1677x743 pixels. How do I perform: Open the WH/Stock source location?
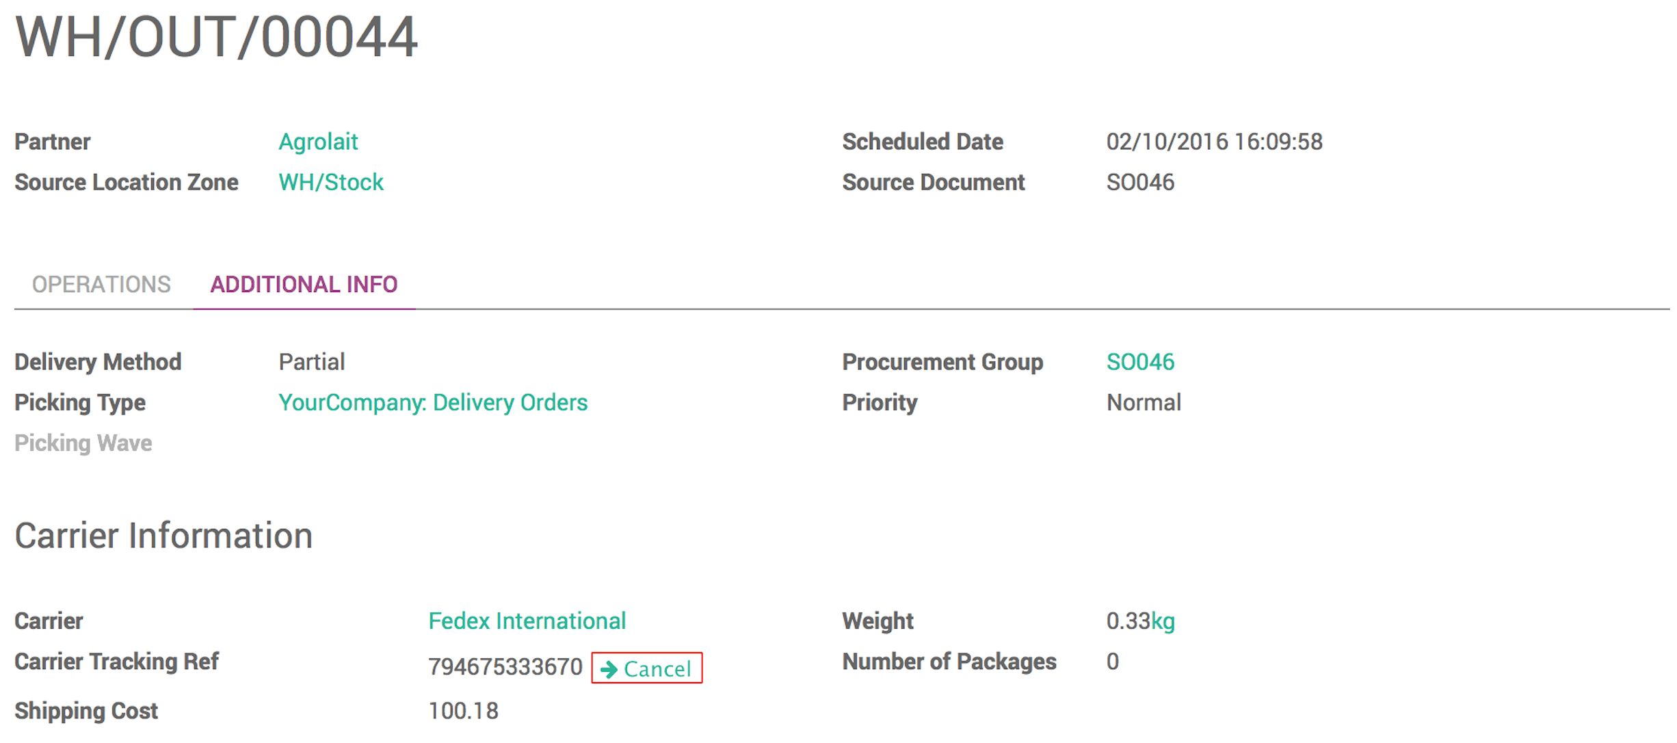click(x=331, y=182)
